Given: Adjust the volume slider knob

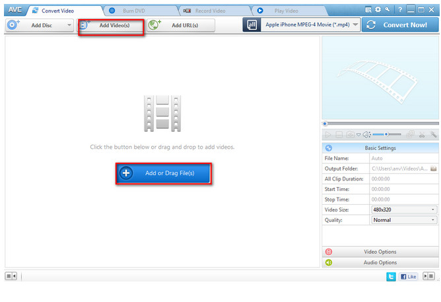Looking at the screenshot, I should pyautogui.click(x=386, y=135).
